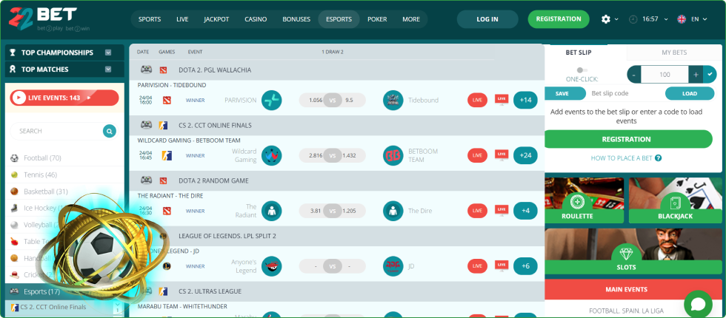The image size is (726, 318).
Task: Open the Slots casino tile
Action: click(x=633, y=251)
